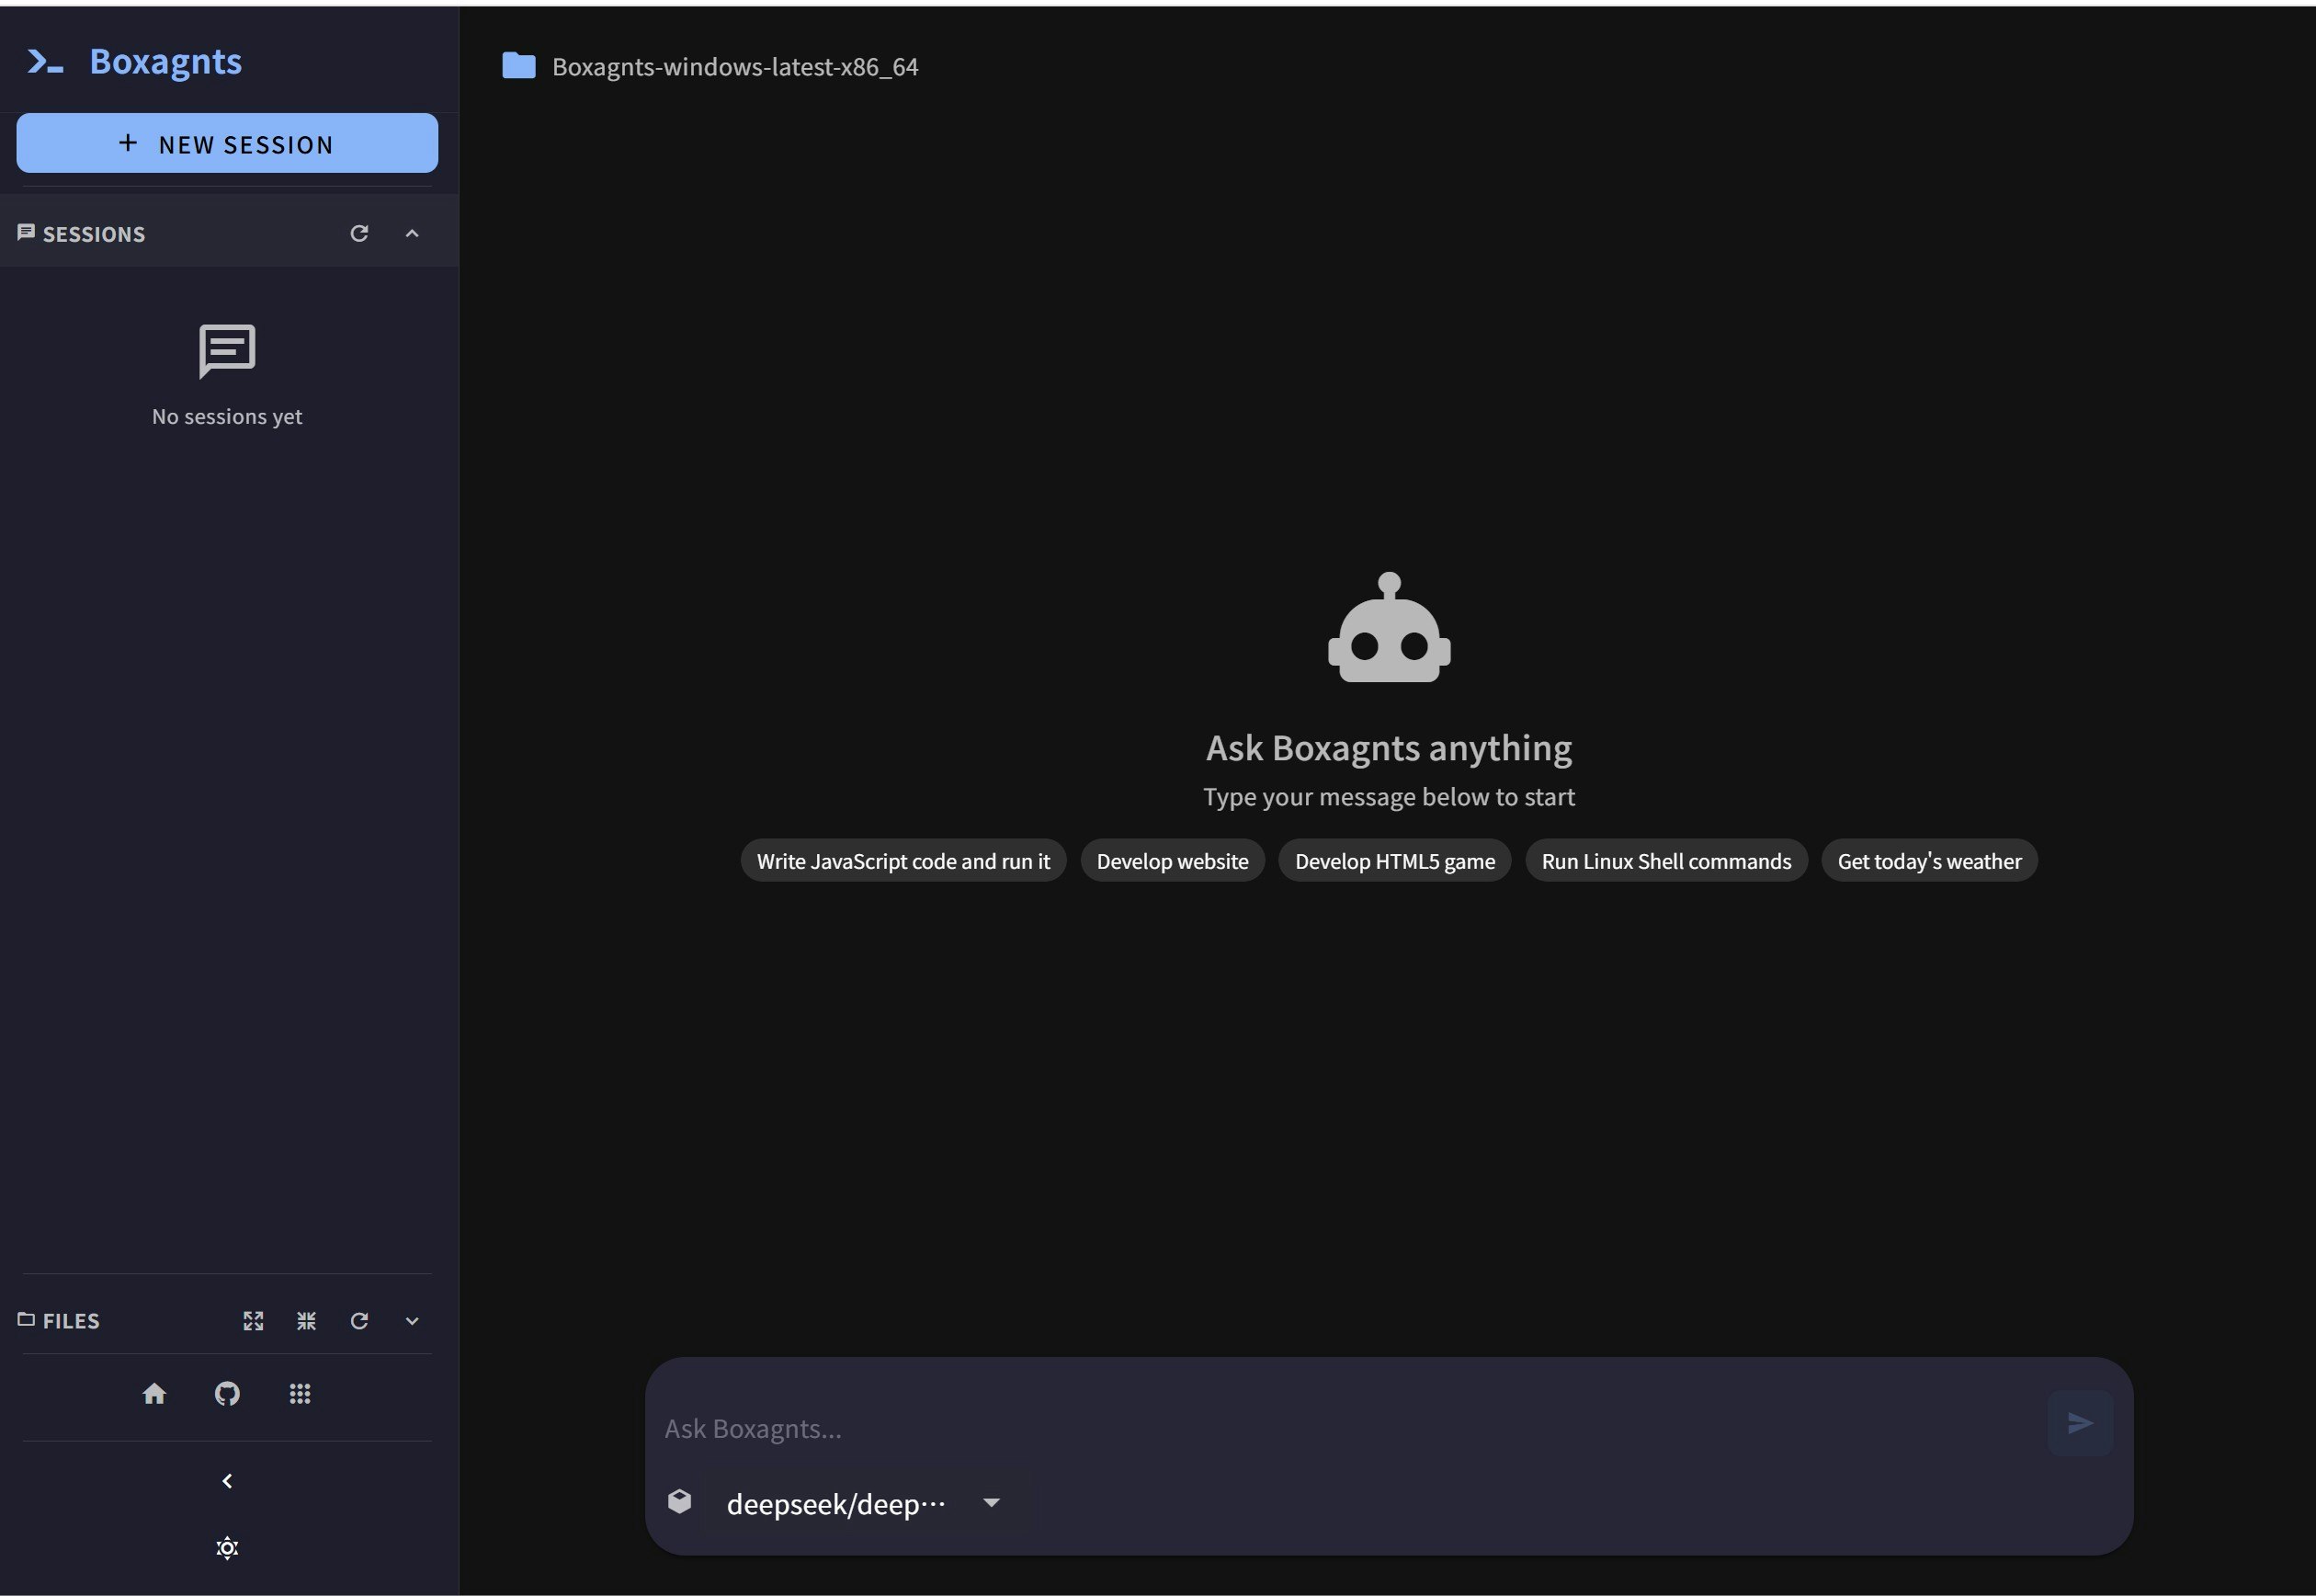Click 'Get today's weather' suggestion chip
This screenshot has width=2316, height=1596.
coord(1929,861)
